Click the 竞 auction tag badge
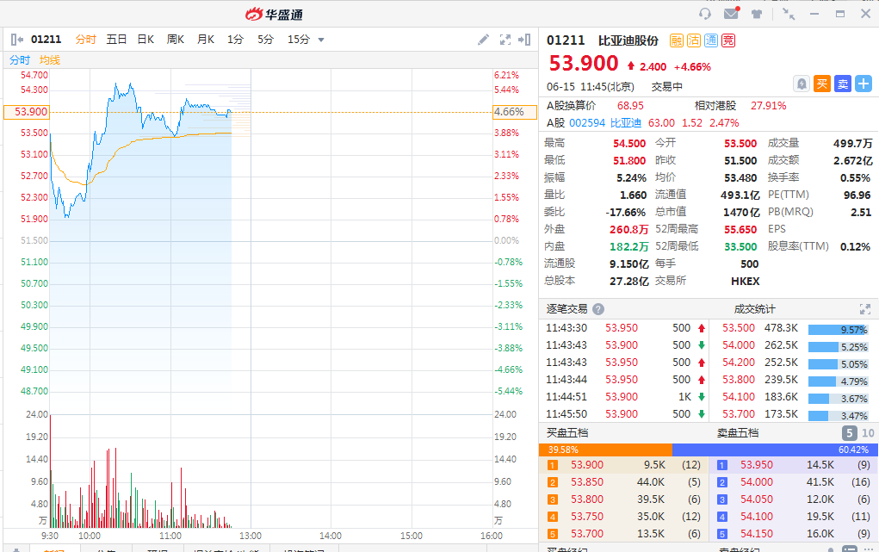Screen dimensions: 879x552 click(728, 40)
